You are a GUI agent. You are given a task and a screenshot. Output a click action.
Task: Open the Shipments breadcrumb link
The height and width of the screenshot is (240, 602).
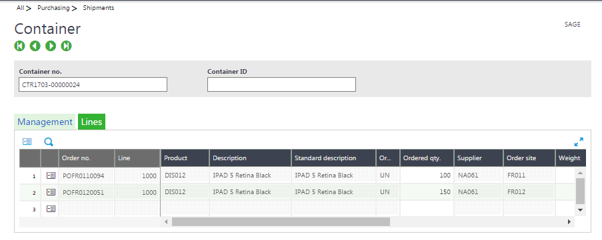pyautogui.click(x=98, y=8)
